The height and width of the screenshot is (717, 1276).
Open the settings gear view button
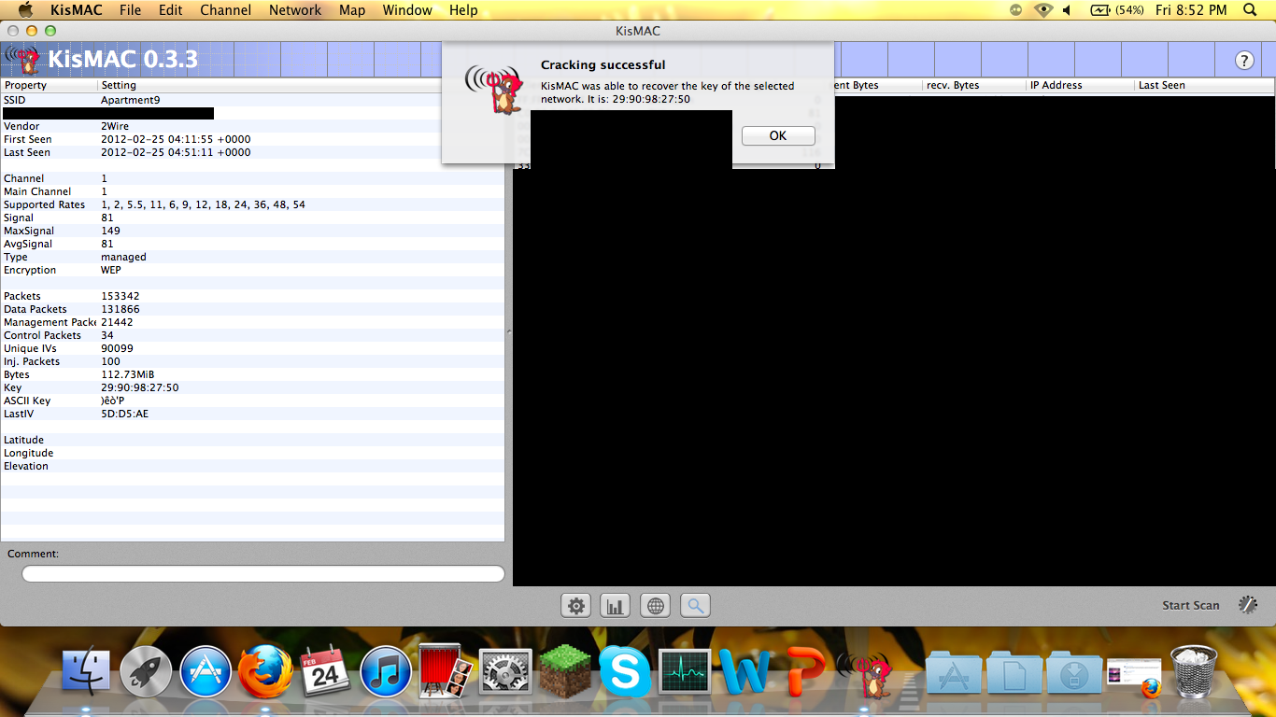pyautogui.click(x=576, y=606)
